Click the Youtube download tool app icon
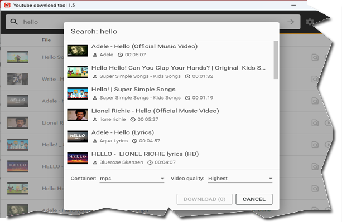The height and width of the screenshot is (222, 342). point(7,5)
